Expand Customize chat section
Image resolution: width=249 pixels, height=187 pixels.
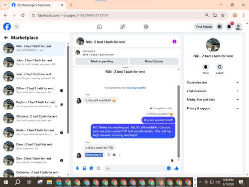[213, 82]
